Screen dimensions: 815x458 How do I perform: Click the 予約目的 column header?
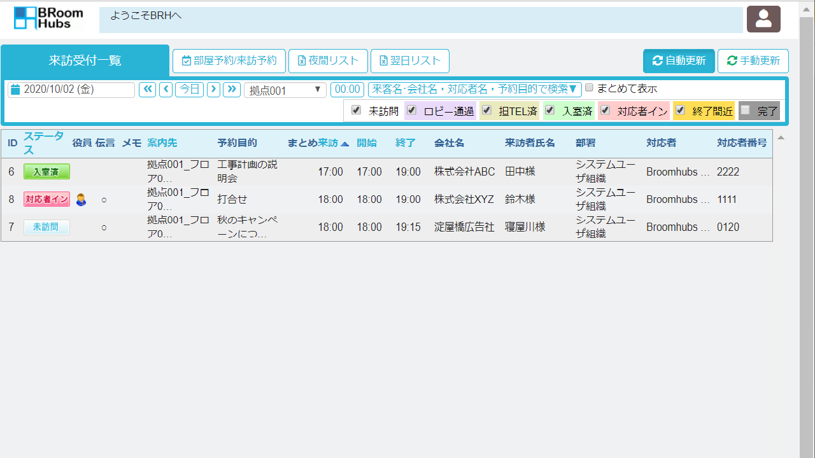[x=237, y=143]
